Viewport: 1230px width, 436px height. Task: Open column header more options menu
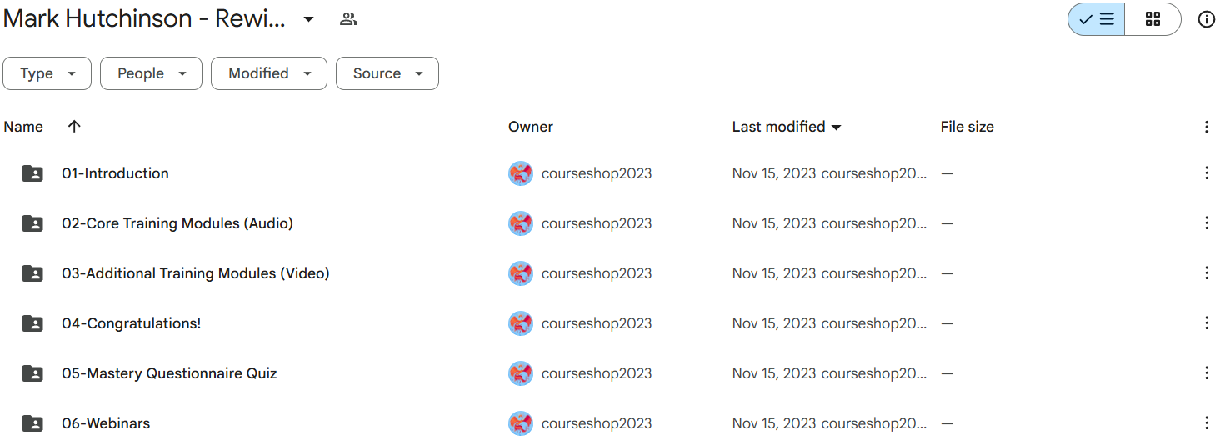tap(1206, 127)
